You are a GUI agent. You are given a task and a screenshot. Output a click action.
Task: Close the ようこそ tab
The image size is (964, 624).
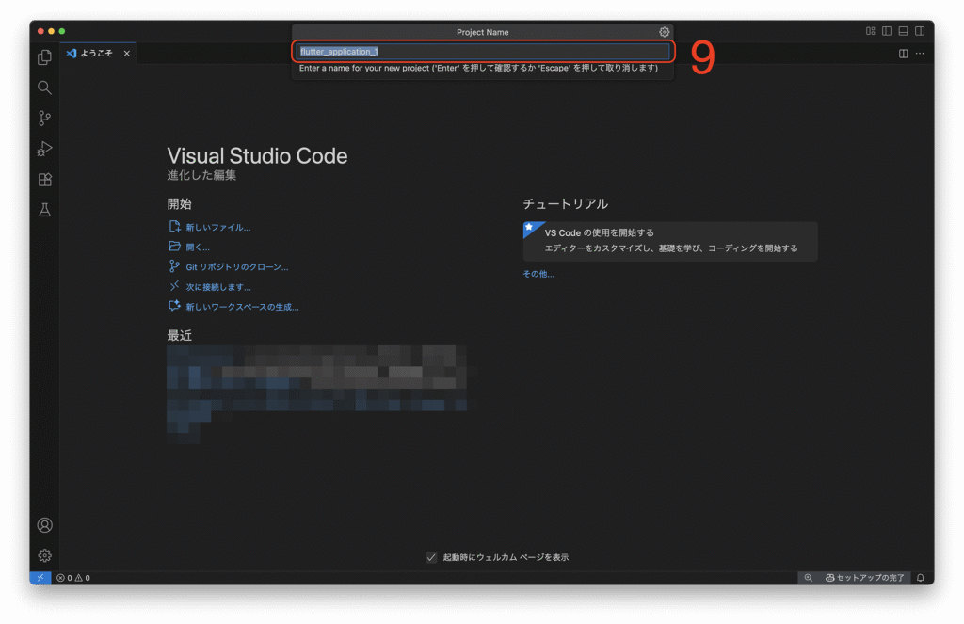tap(127, 54)
